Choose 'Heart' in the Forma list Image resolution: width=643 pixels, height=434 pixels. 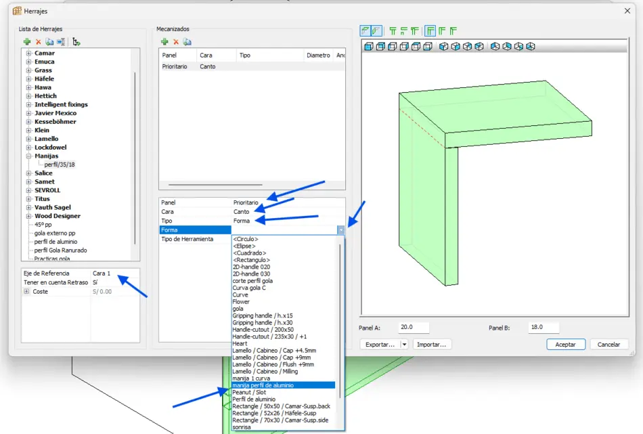coord(240,344)
